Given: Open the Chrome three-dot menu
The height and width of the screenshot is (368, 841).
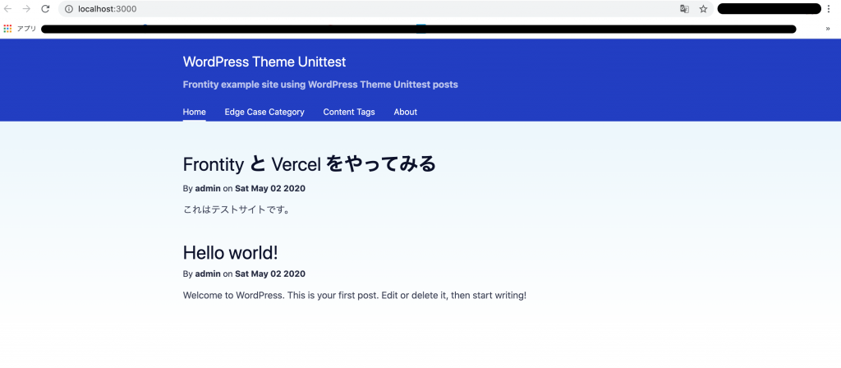Looking at the screenshot, I should pyautogui.click(x=830, y=8).
